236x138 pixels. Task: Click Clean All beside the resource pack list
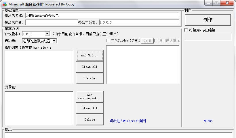90,108
